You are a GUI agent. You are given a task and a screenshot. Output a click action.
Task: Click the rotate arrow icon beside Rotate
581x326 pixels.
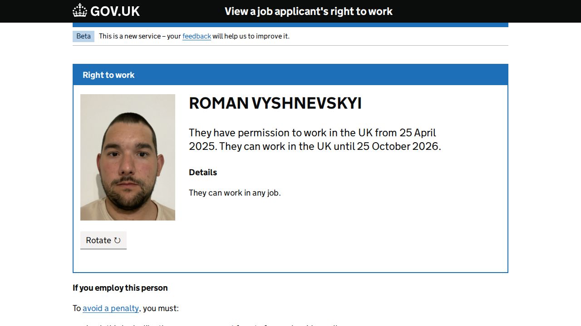point(117,240)
